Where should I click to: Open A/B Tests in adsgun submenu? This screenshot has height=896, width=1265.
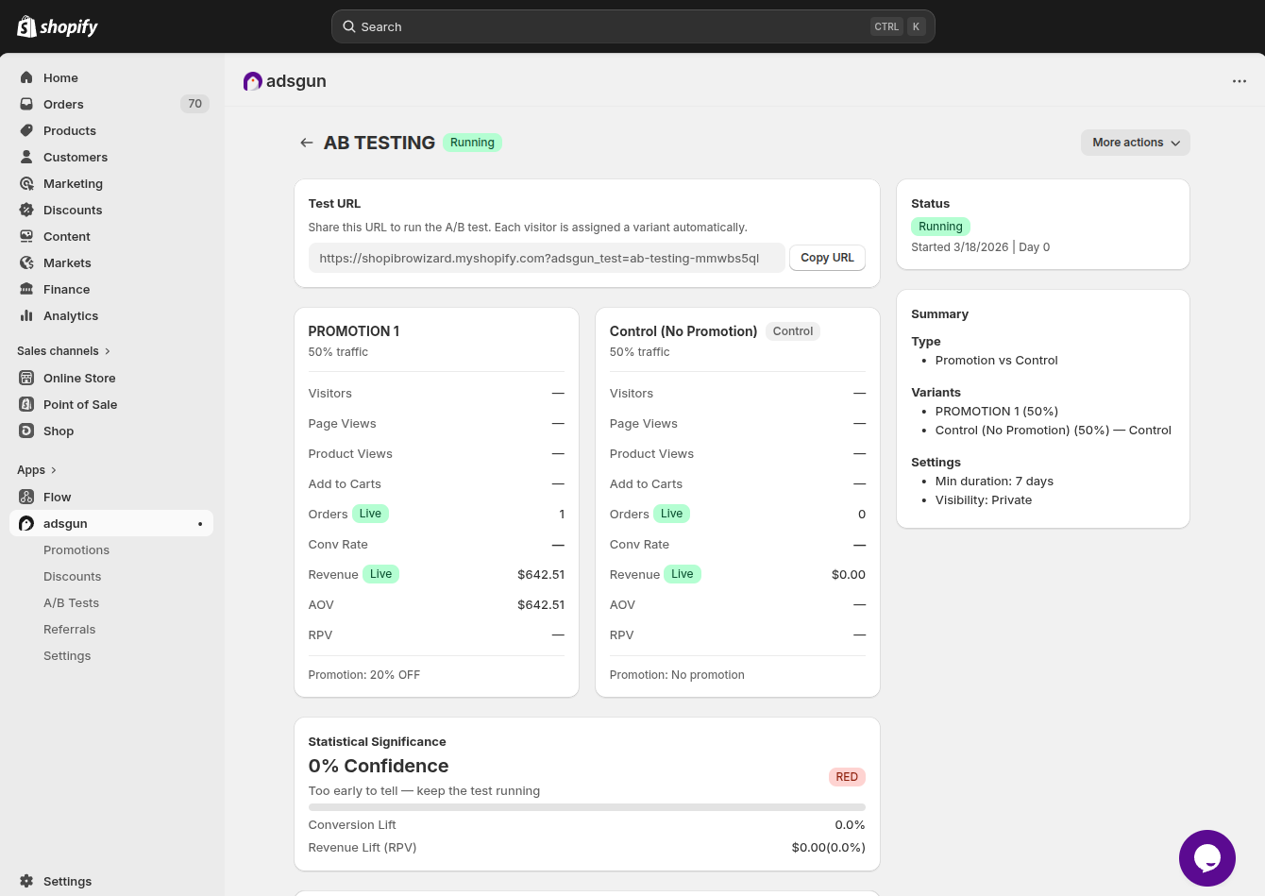tap(71, 602)
